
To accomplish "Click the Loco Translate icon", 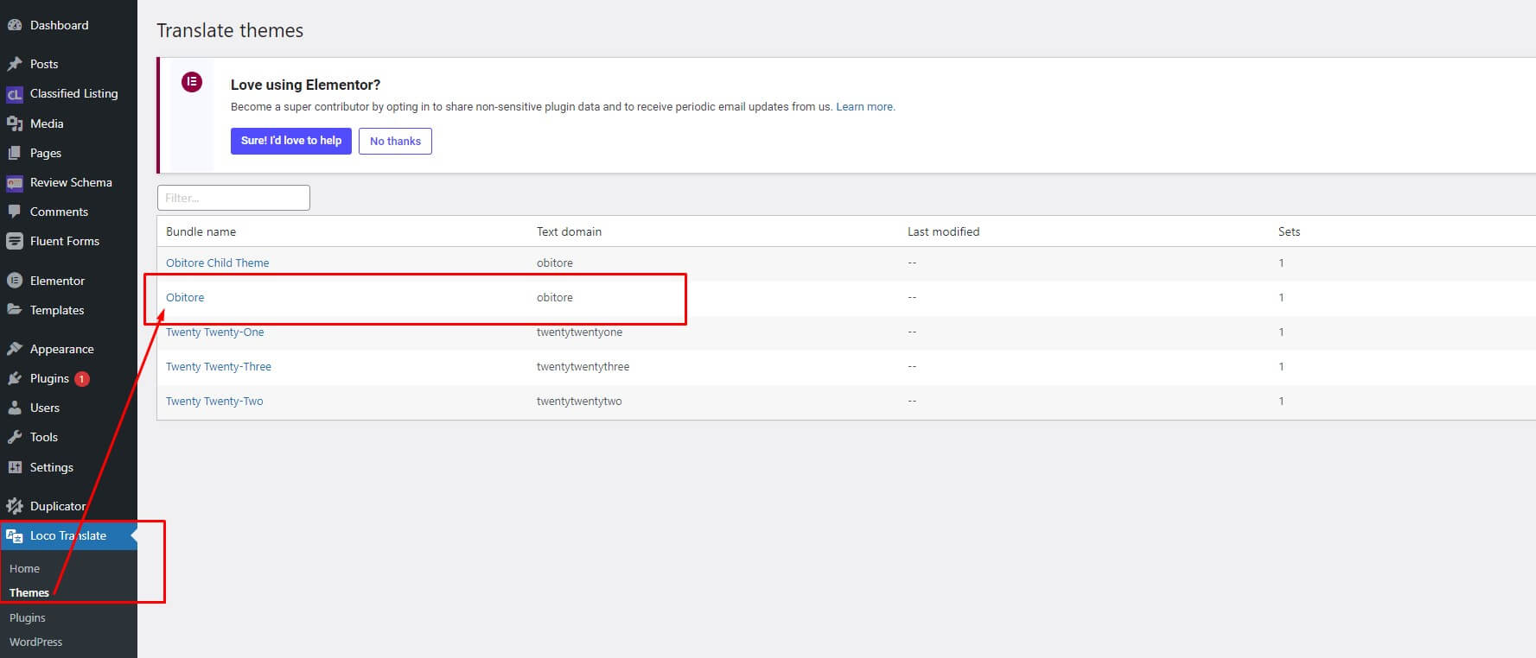I will click(15, 536).
